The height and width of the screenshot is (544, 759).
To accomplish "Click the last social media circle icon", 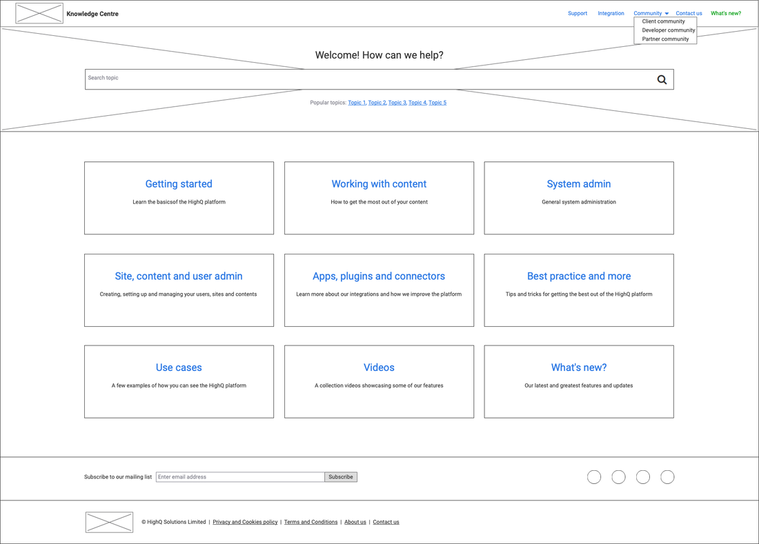I will 667,477.
